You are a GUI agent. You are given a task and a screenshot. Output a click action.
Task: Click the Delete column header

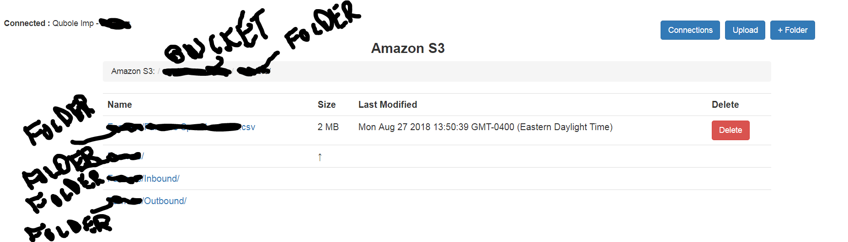[725, 105]
